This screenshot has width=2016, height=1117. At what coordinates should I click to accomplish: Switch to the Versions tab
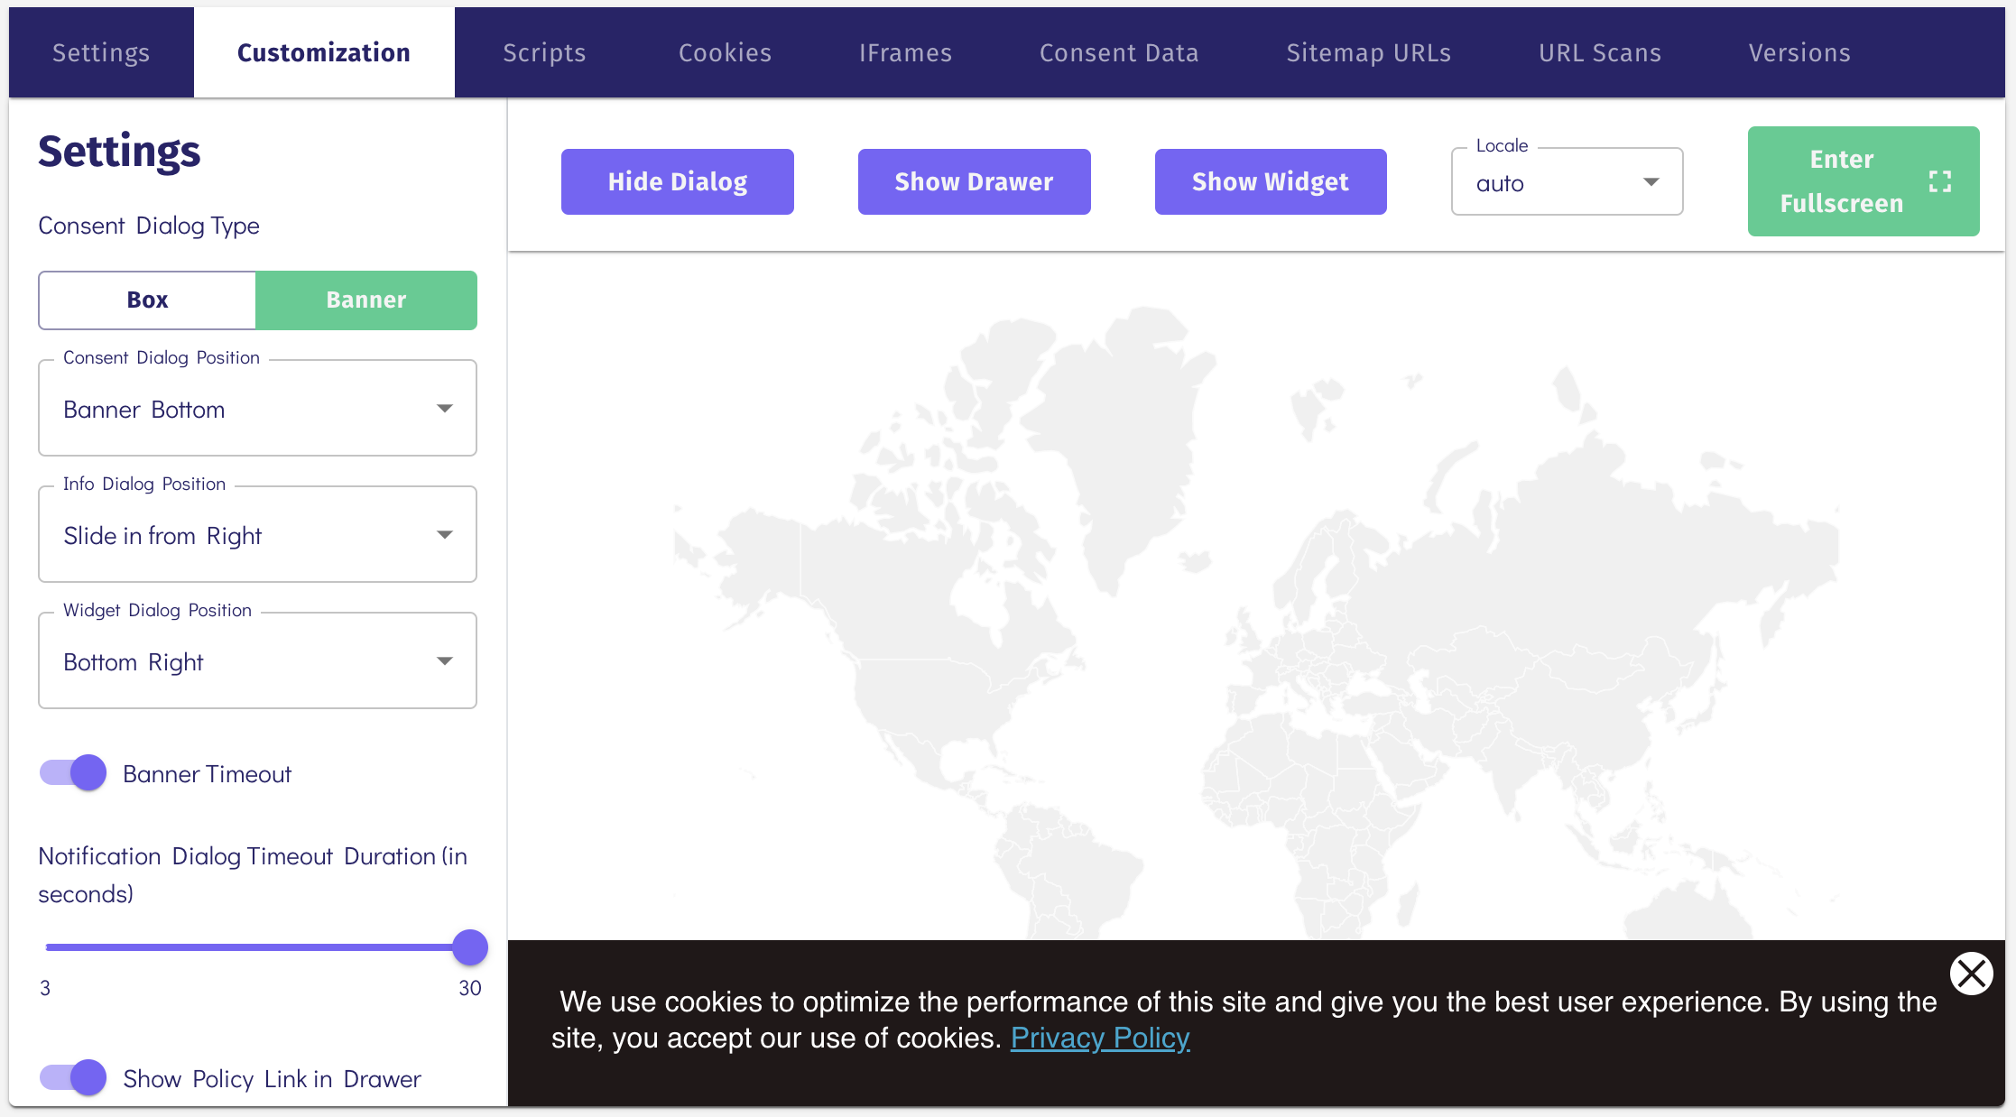click(1799, 53)
